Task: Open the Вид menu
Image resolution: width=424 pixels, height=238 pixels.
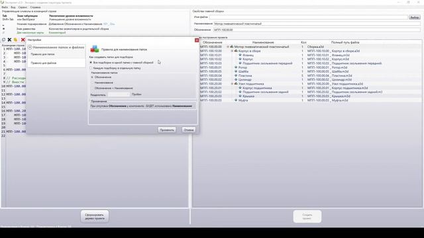Action: click(13, 7)
